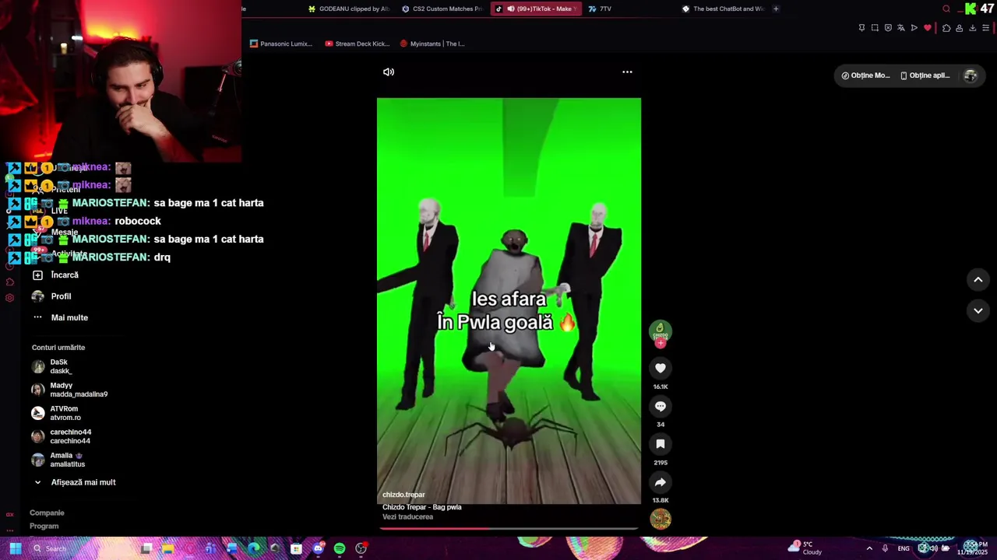Share the video using the arrow icon
Viewport: 997px width, 560px height.
click(661, 482)
